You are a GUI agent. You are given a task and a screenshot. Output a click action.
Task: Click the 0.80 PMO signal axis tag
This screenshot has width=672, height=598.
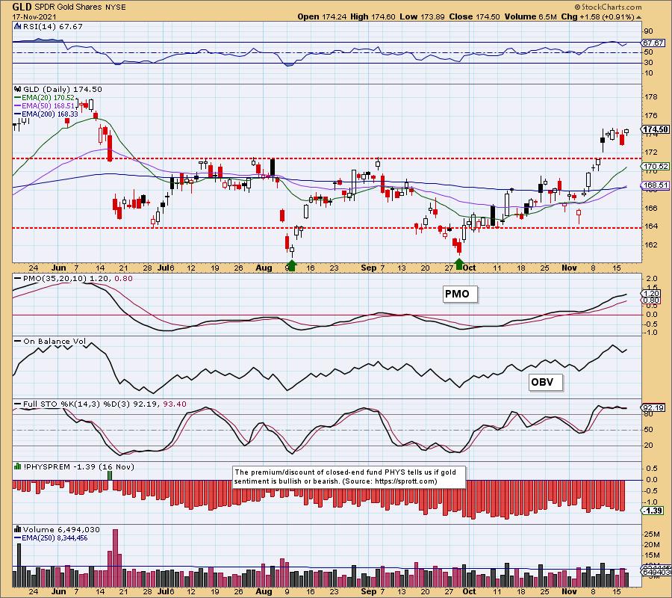[x=651, y=300]
